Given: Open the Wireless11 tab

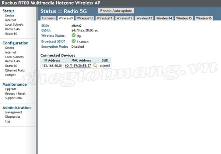Looking at the screenshot, I should click(105, 18).
